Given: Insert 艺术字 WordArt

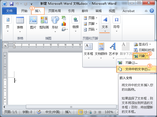Looking at the screenshot, I should point(113,51).
